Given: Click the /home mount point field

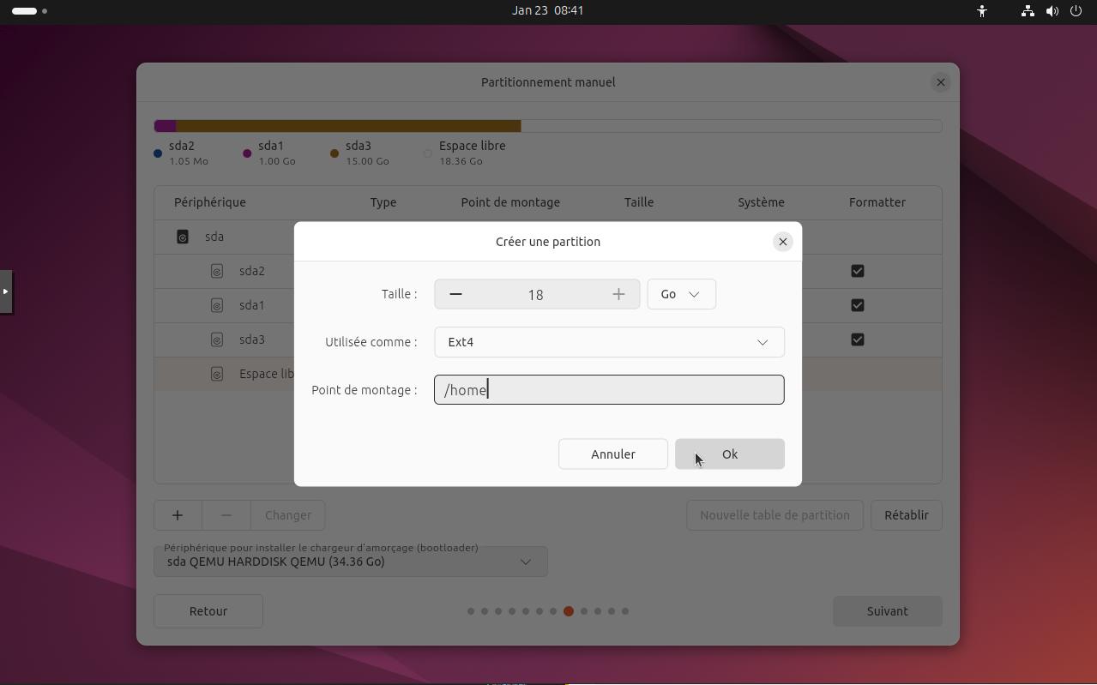Looking at the screenshot, I should point(609,390).
